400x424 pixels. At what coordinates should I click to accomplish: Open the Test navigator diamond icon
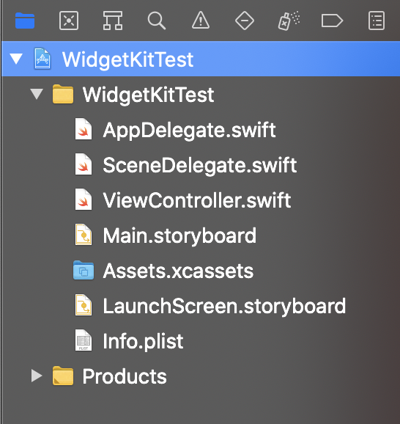pos(245,21)
